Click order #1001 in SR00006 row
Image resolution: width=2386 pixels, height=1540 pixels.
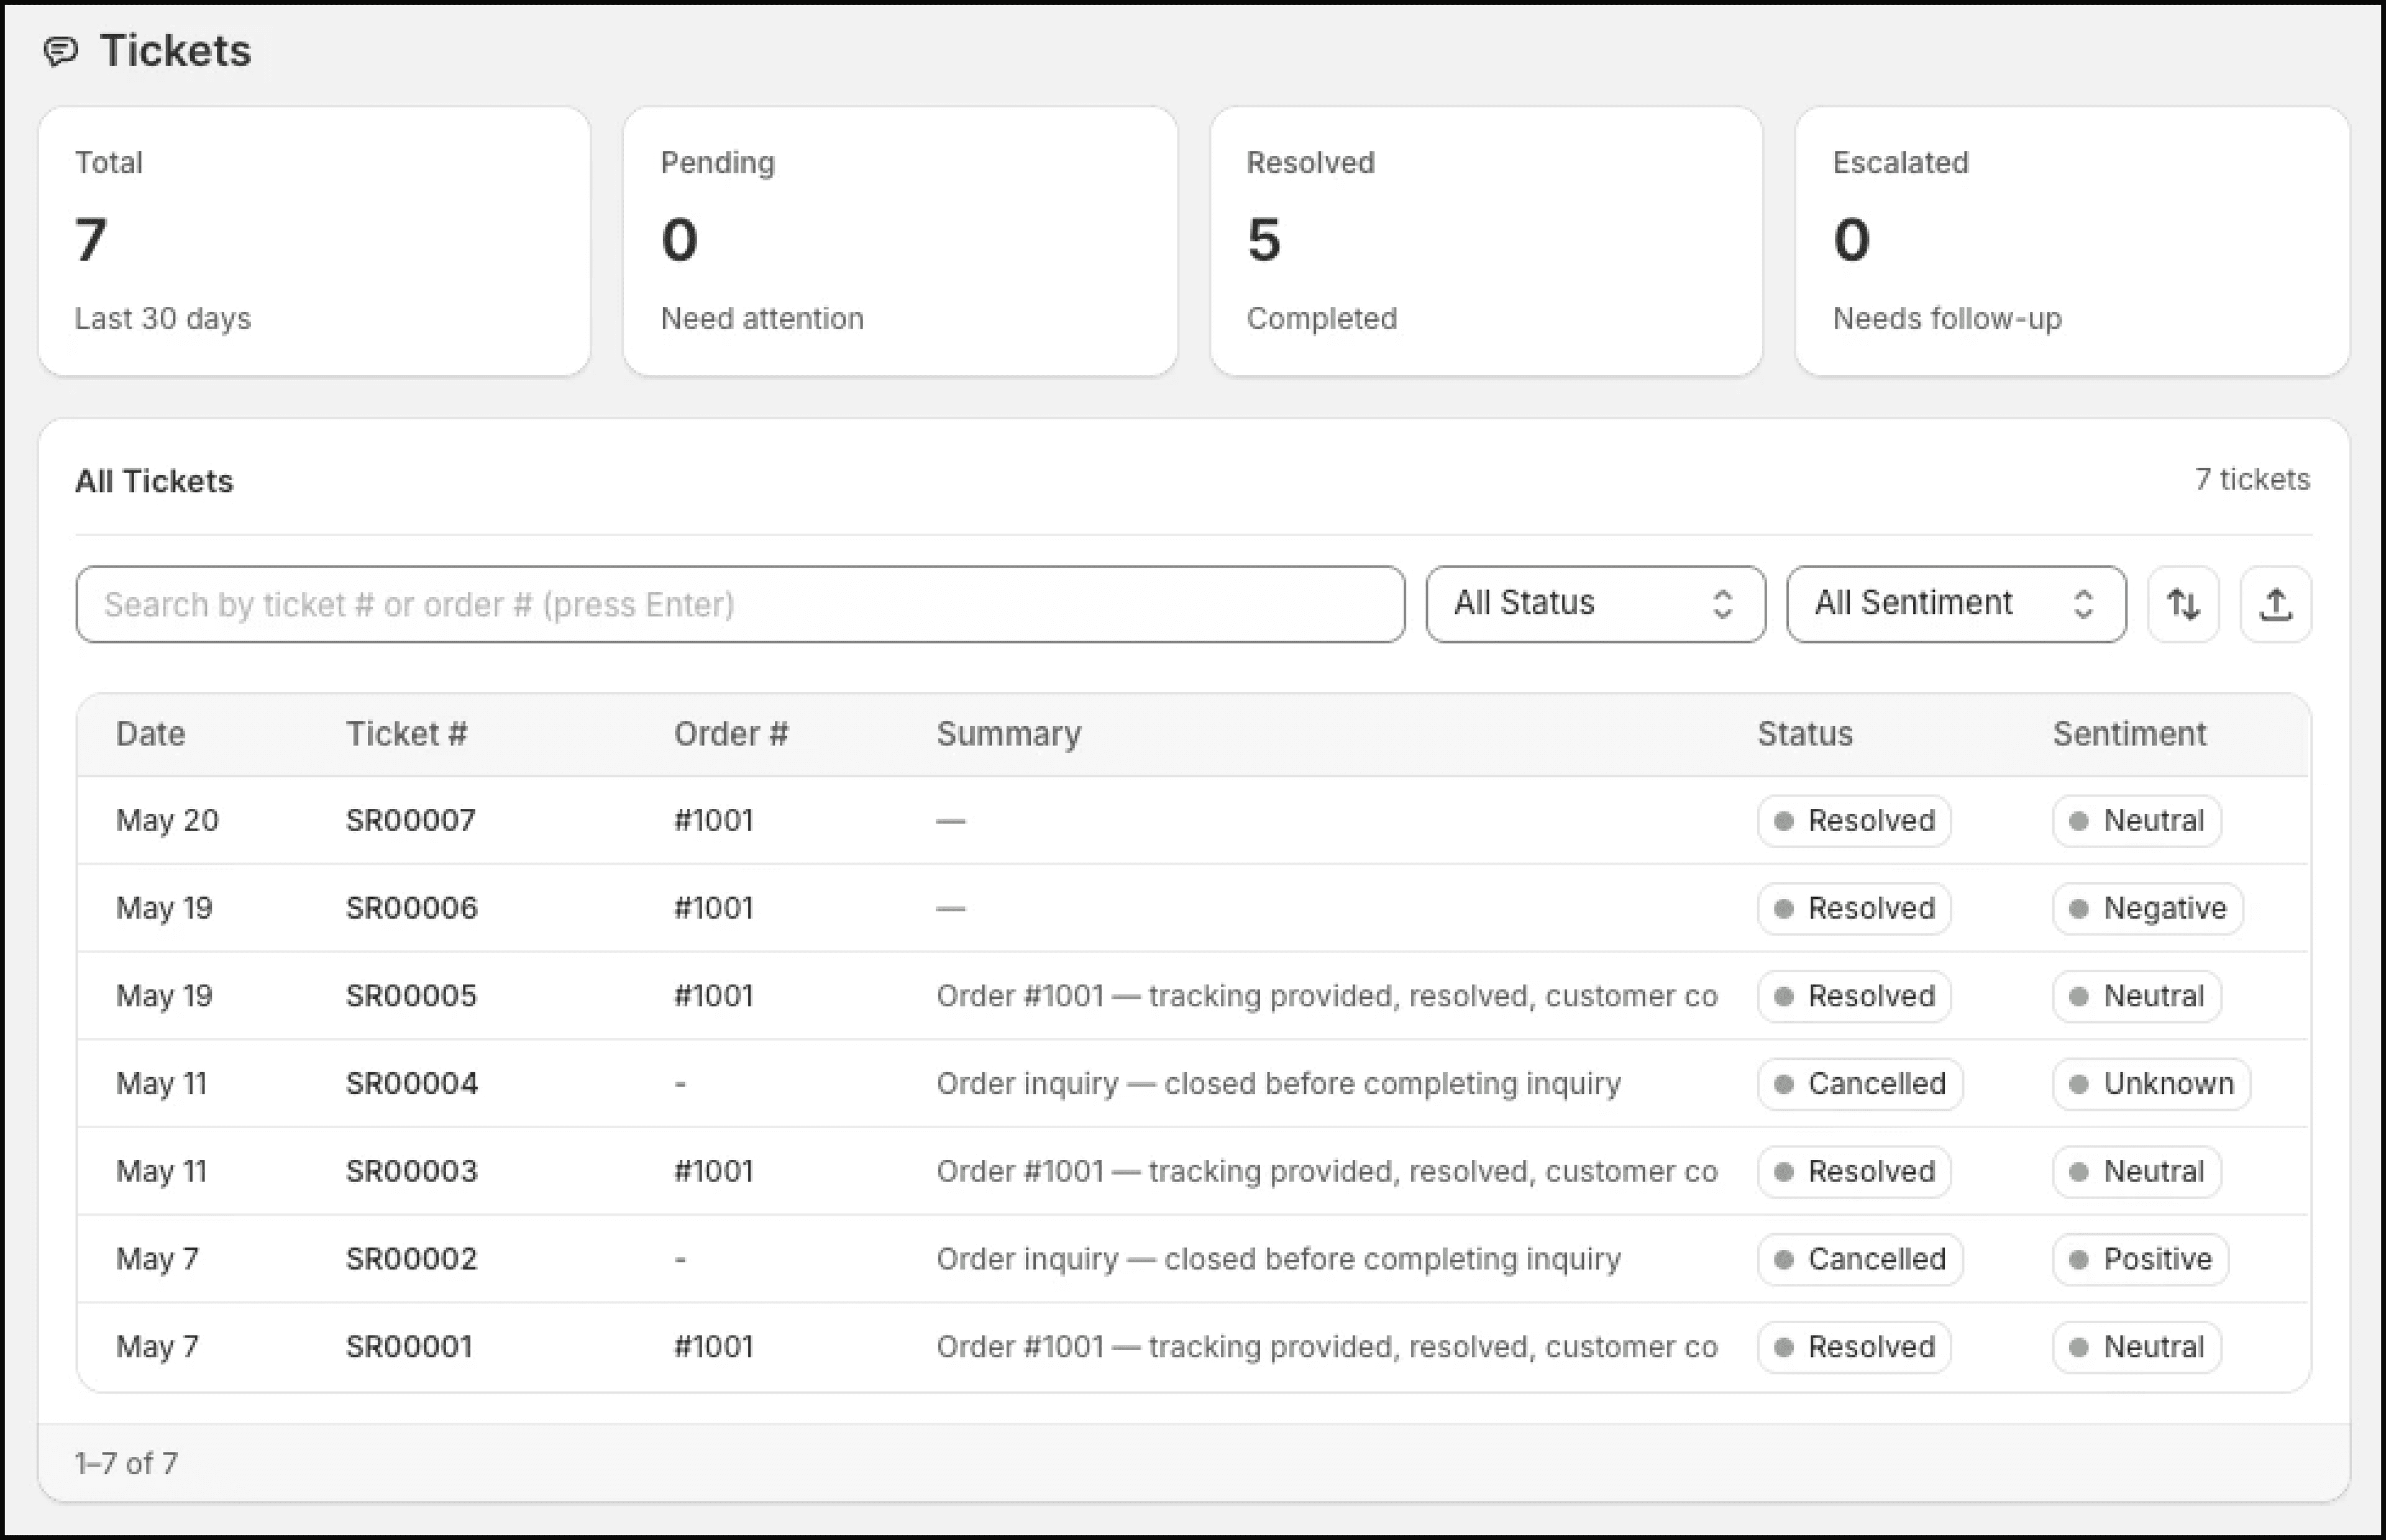[713, 908]
